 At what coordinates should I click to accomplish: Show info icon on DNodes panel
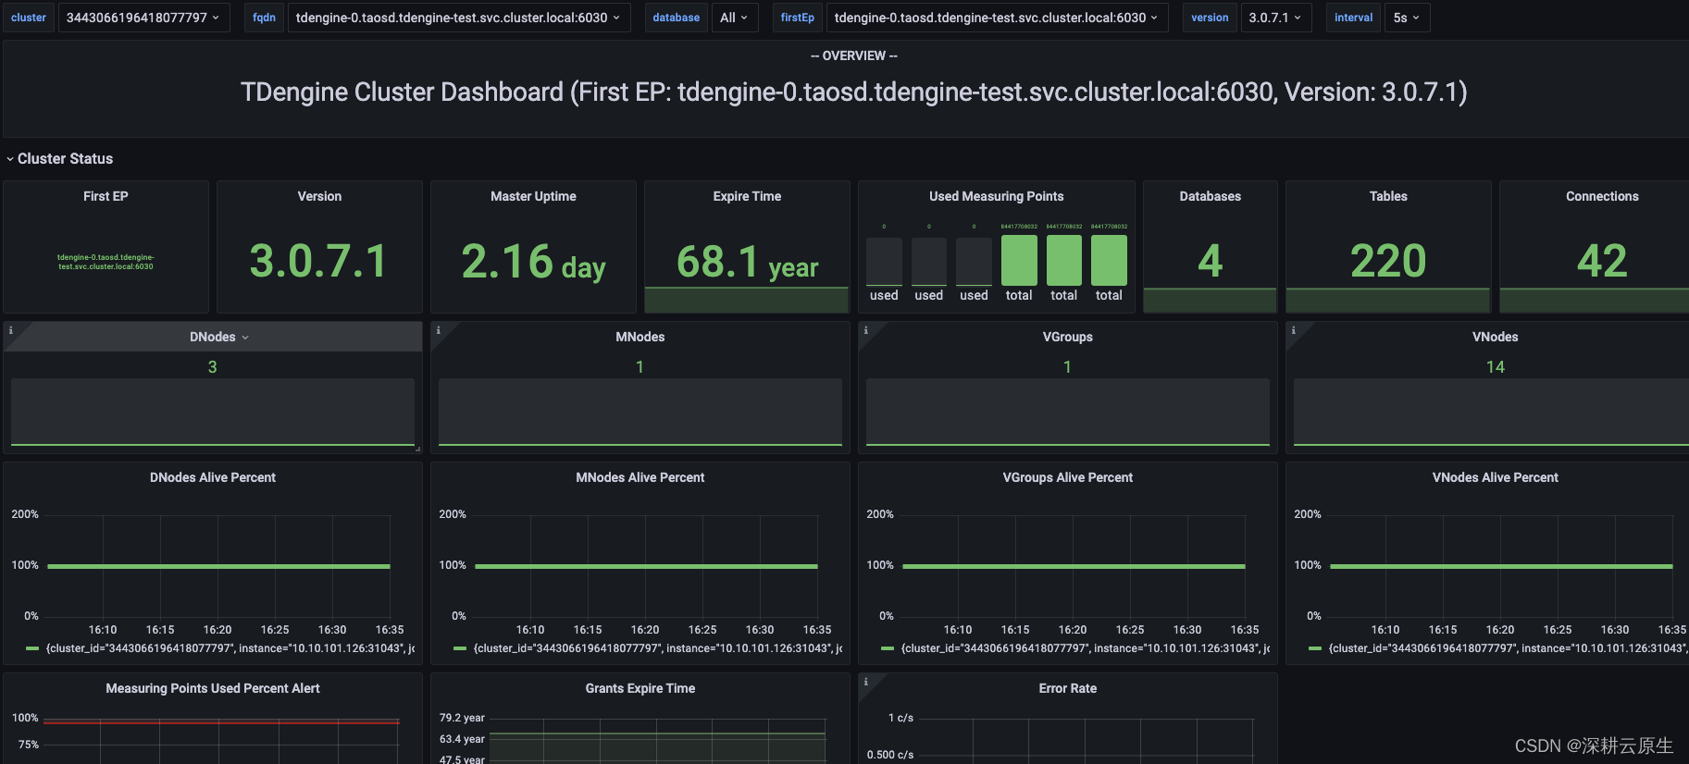[10, 329]
